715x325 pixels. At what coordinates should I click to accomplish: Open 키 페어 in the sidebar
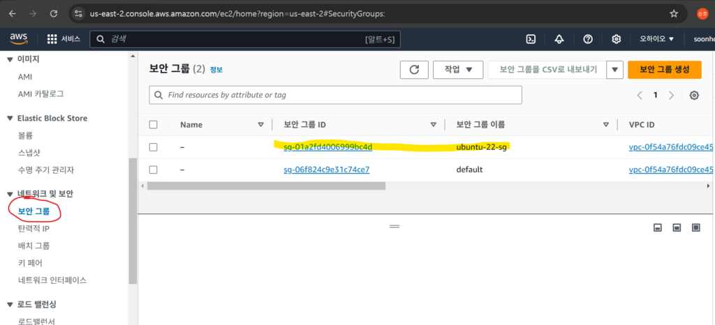(29, 263)
